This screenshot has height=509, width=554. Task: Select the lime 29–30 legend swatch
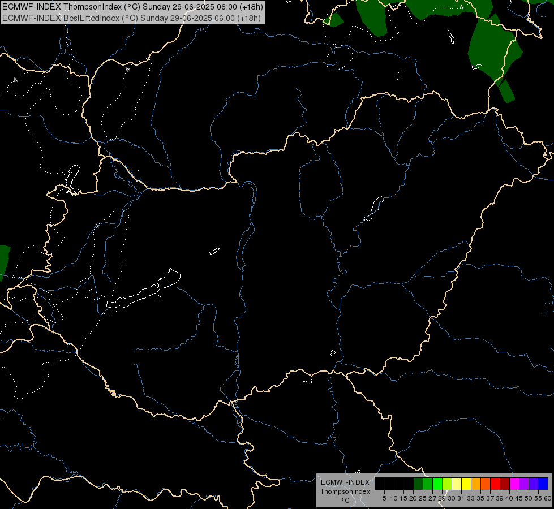(447, 484)
